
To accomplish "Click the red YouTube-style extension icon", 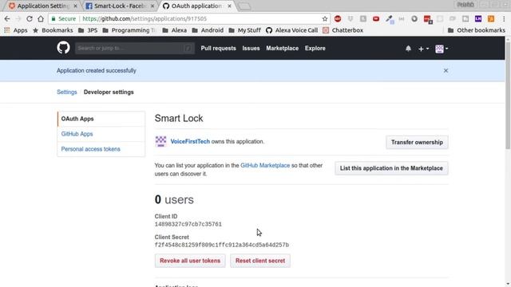I will click(x=376, y=19).
